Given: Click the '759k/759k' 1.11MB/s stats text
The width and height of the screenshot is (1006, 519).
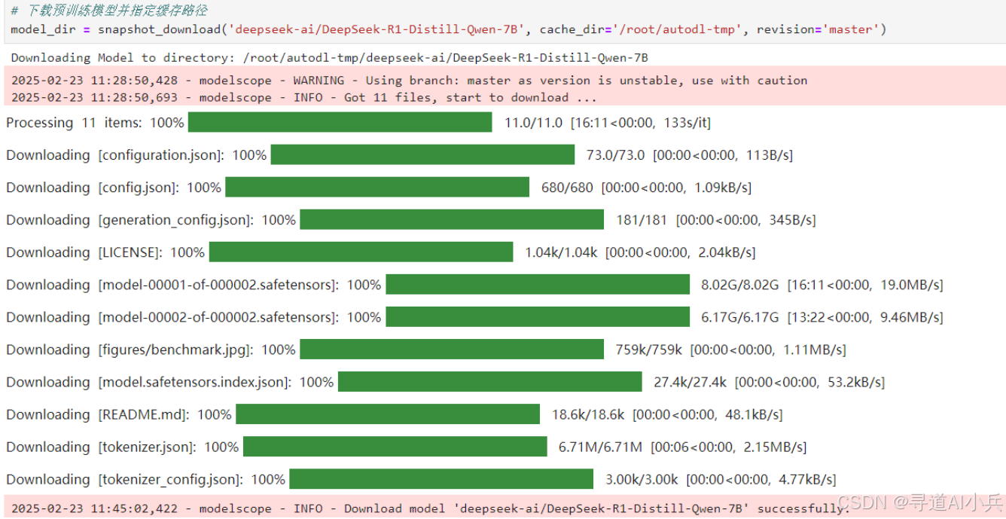Looking at the screenshot, I should [x=731, y=350].
